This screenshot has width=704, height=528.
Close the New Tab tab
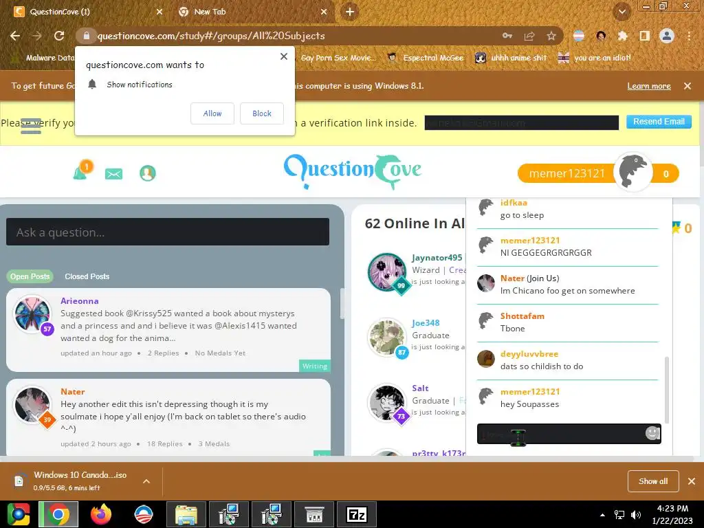tap(324, 12)
